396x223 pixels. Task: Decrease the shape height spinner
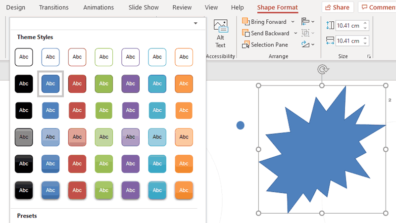[365, 28]
